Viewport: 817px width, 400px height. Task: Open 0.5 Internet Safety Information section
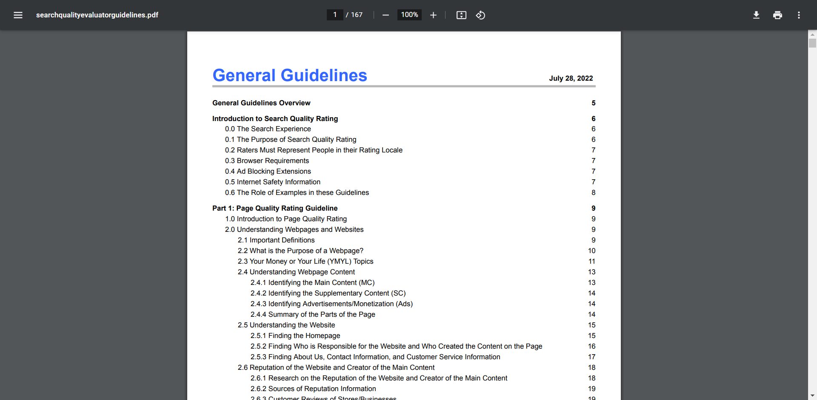(x=272, y=182)
